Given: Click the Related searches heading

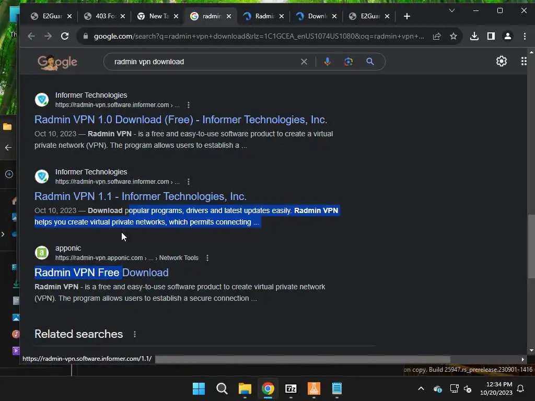Looking at the screenshot, I should click(x=79, y=334).
